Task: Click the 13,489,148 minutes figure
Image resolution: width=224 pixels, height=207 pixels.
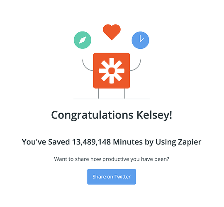Action: coord(91,142)
